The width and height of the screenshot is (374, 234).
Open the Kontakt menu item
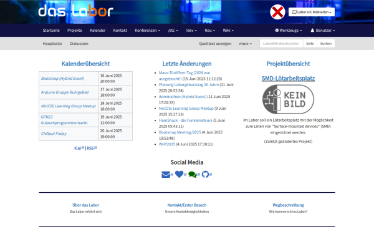point(120,31)
